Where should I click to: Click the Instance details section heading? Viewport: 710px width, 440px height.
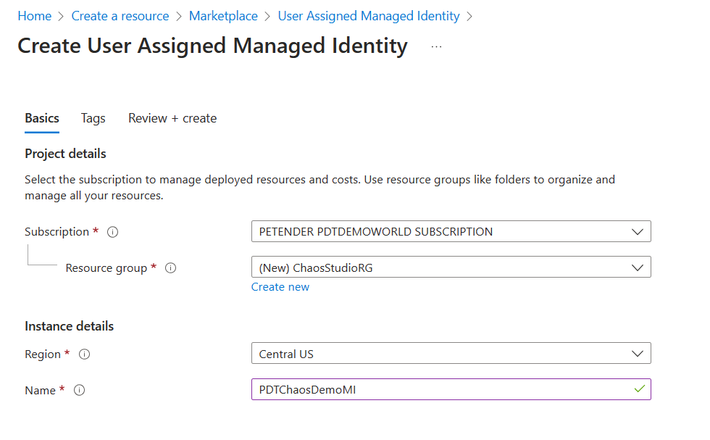tap(69, 326)
